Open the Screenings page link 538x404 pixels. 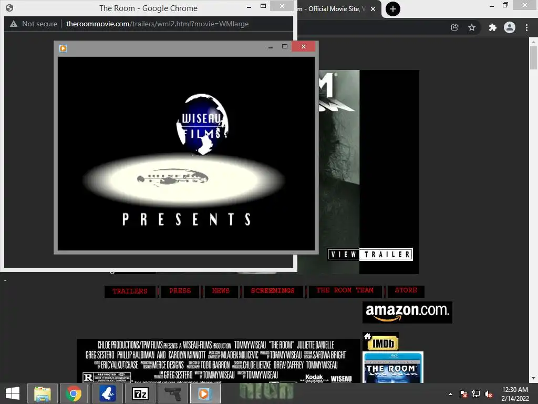[273, 291]
